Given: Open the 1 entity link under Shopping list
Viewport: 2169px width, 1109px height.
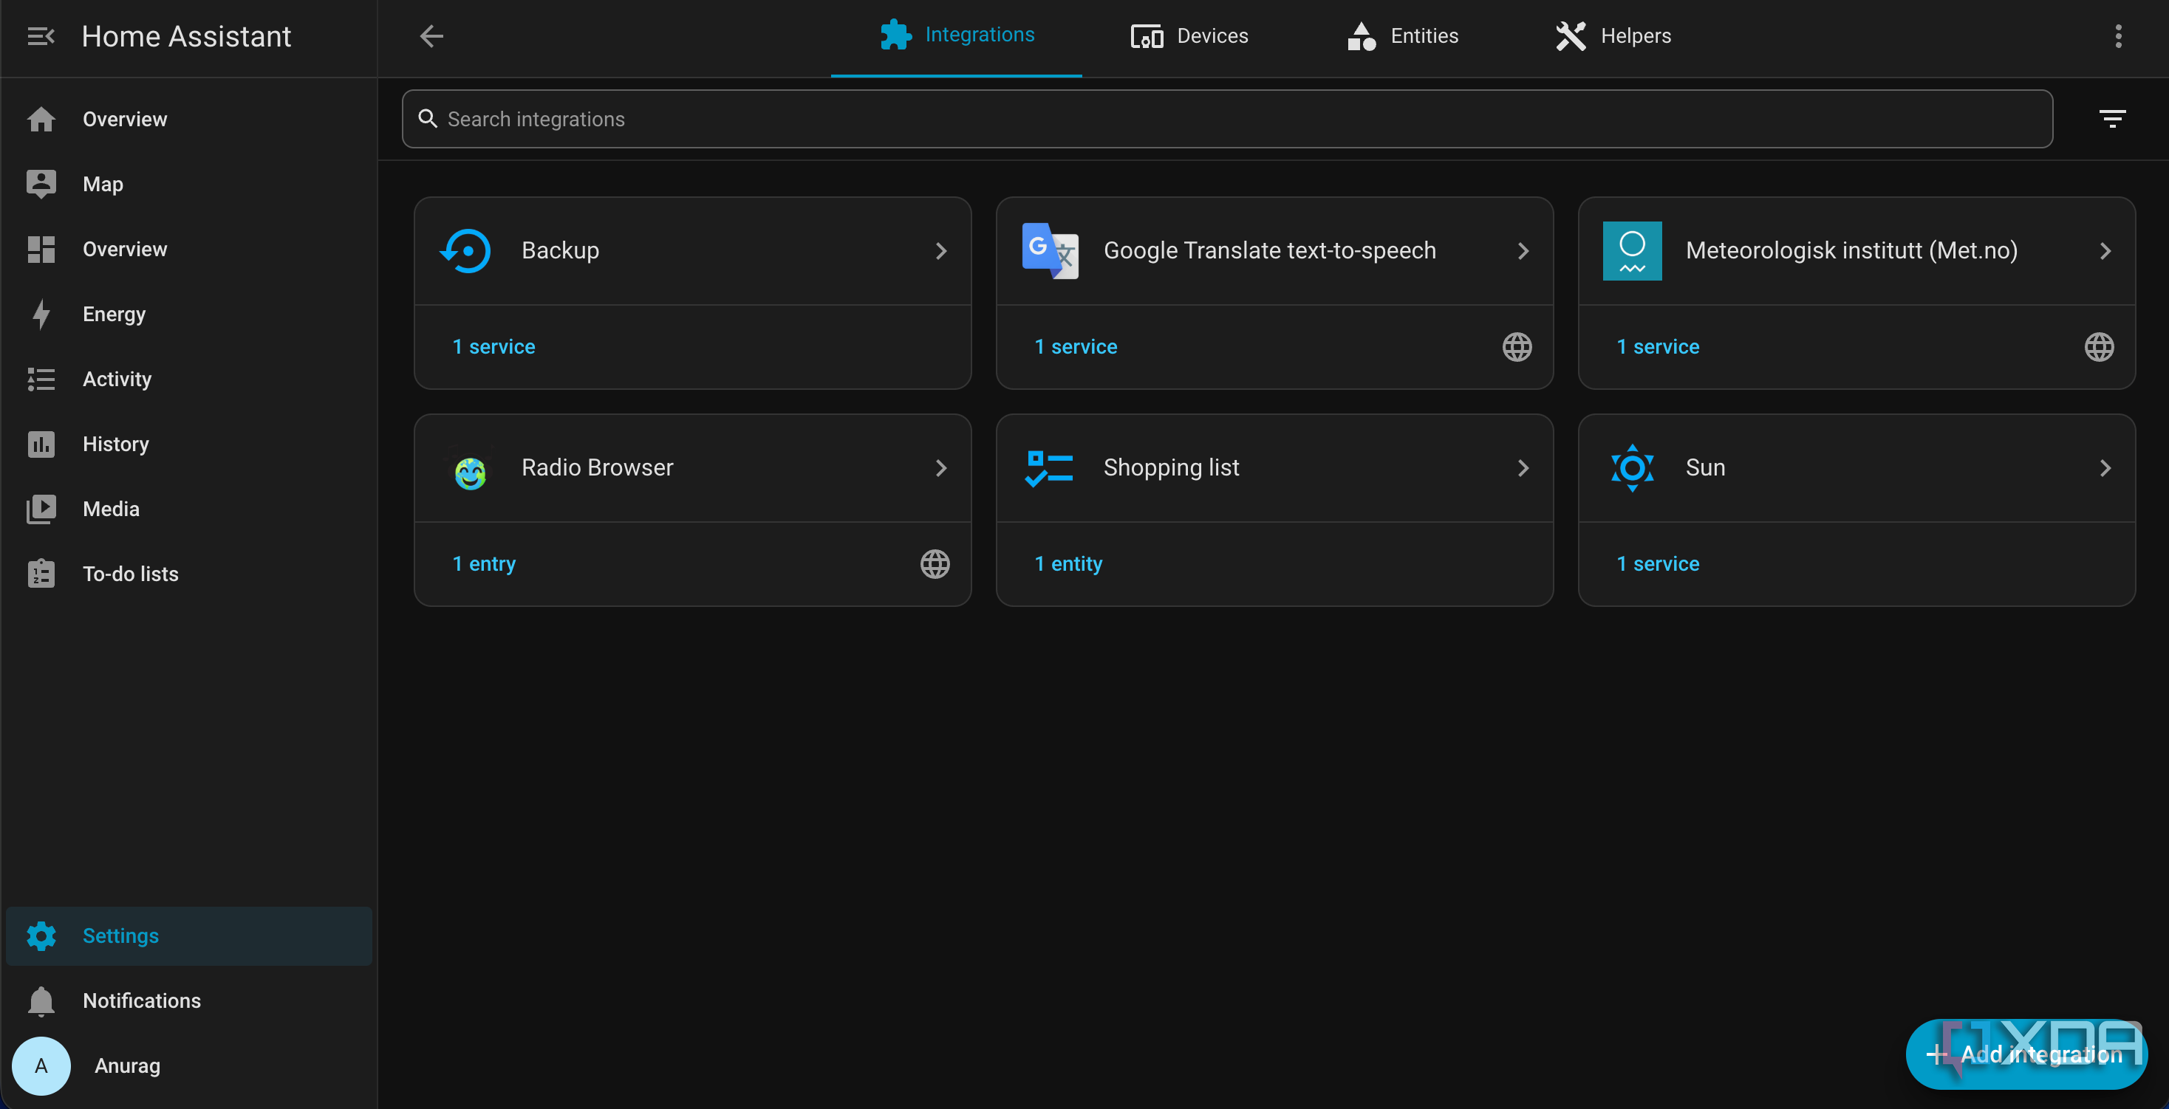Looking at the screenshot, I should (1068, 564).
